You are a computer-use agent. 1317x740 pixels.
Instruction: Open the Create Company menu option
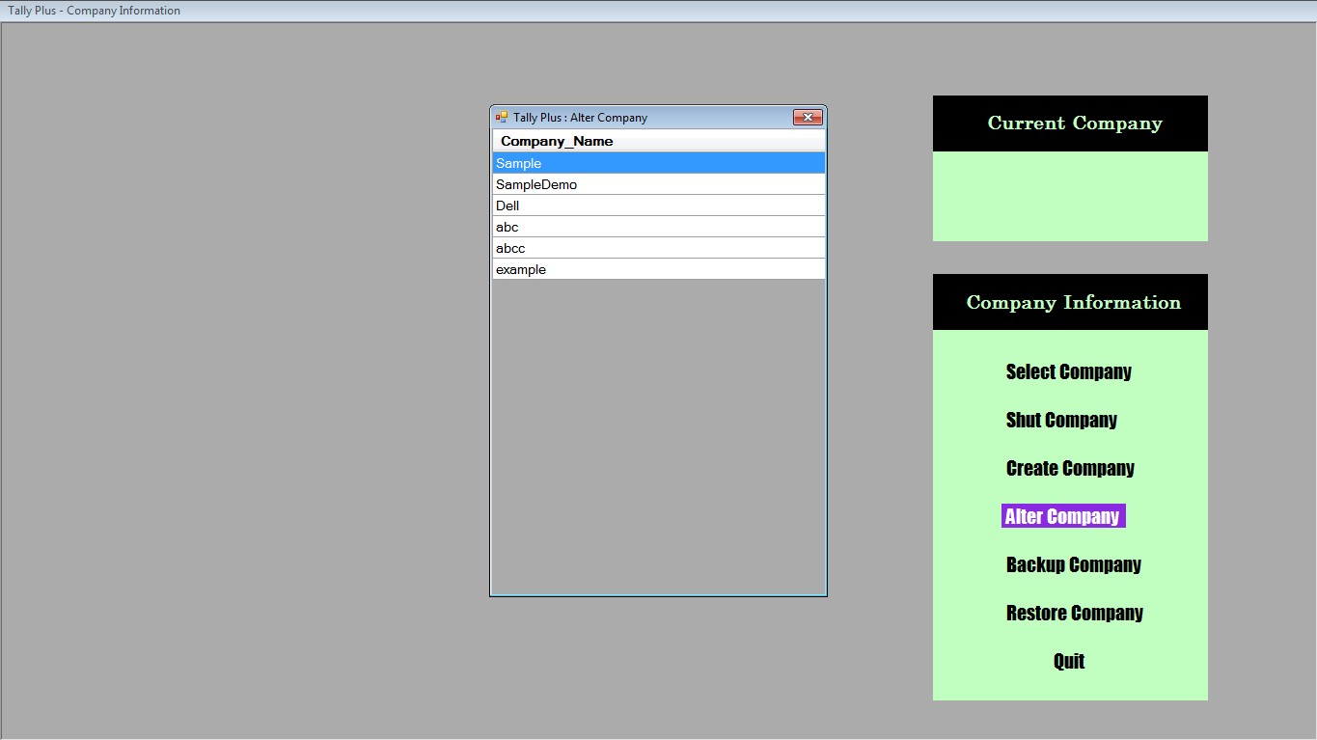coord(1070,468)
